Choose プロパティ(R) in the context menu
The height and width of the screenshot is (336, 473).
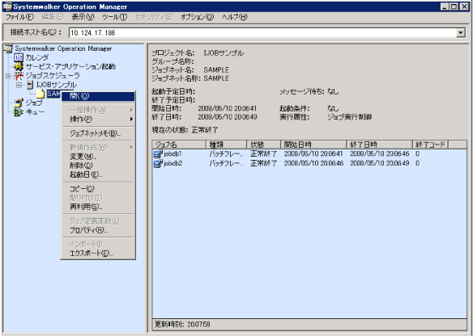98,230
